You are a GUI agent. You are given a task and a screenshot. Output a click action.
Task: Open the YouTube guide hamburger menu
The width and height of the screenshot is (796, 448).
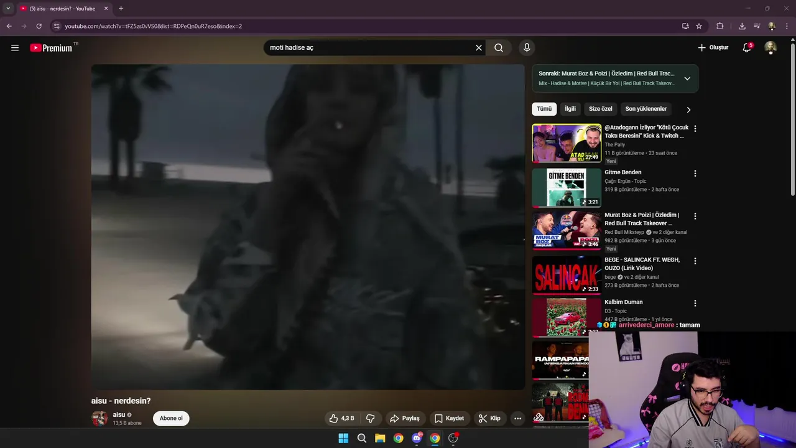15,48
